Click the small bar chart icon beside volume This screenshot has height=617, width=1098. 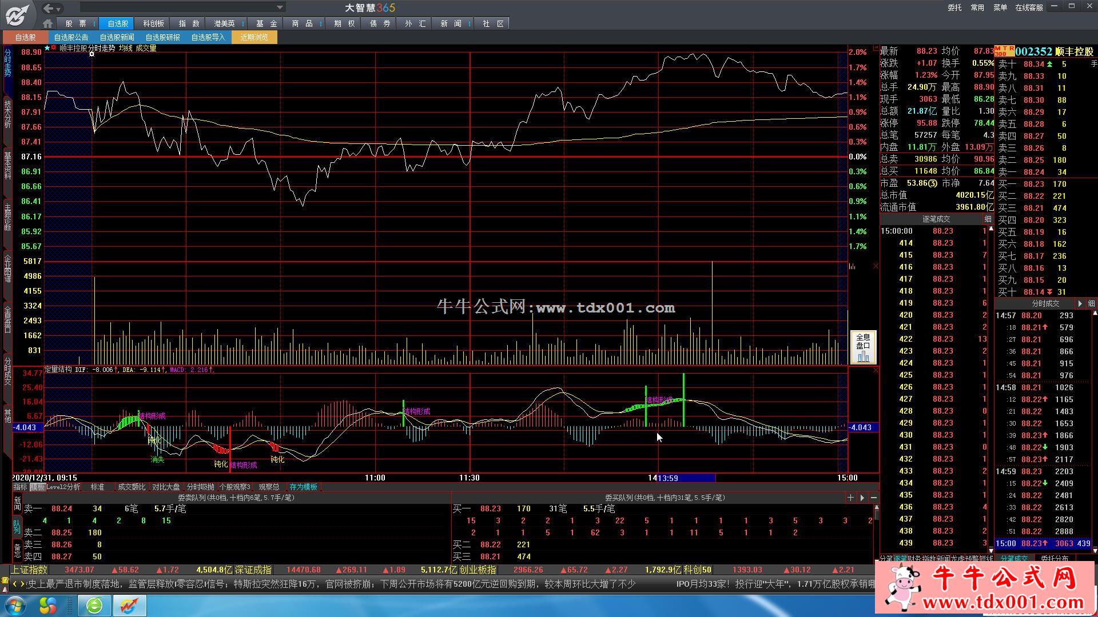point(852,266)
